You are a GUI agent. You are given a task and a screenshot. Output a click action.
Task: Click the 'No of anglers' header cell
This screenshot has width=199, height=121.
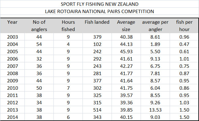coord(39,26)
